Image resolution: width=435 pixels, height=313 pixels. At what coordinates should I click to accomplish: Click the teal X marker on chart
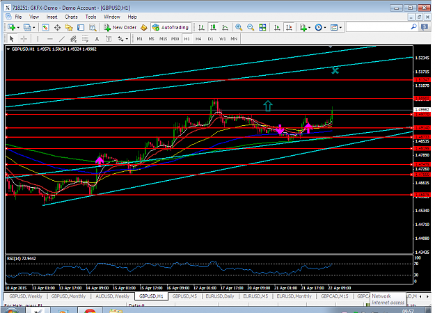(x=335, y=71)
